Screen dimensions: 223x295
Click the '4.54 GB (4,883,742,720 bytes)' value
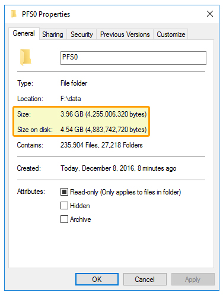(103, 130)
